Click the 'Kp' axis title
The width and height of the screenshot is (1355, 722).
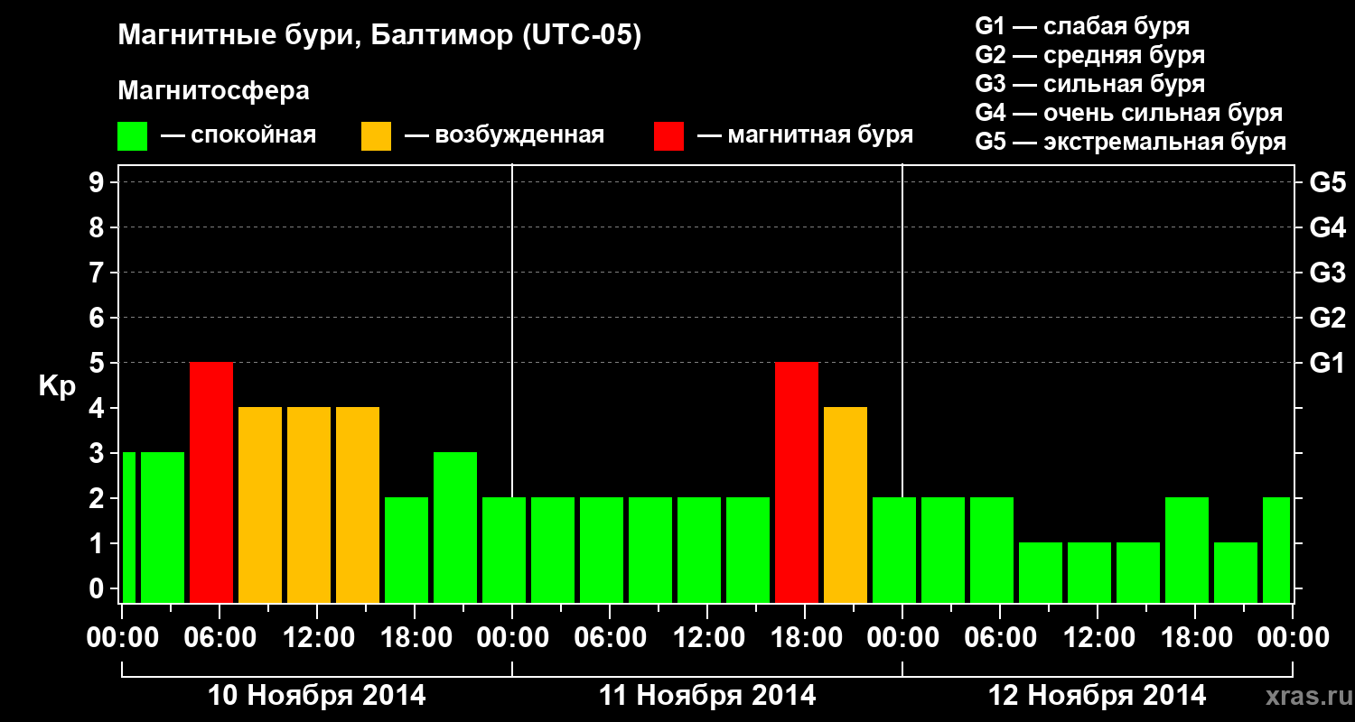pyautogui.click(x=57, y=386)
